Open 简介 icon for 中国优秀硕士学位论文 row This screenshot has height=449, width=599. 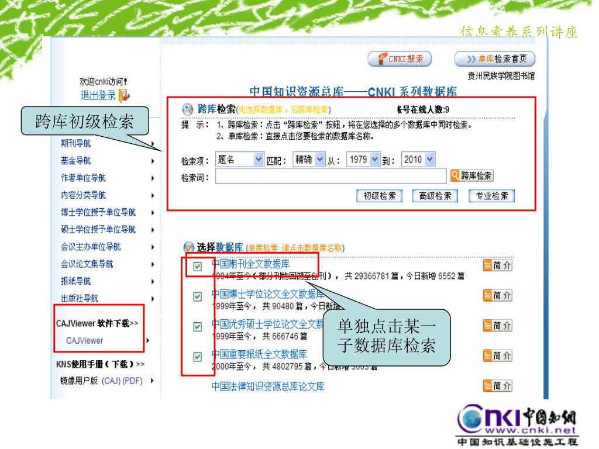point(497,325)
